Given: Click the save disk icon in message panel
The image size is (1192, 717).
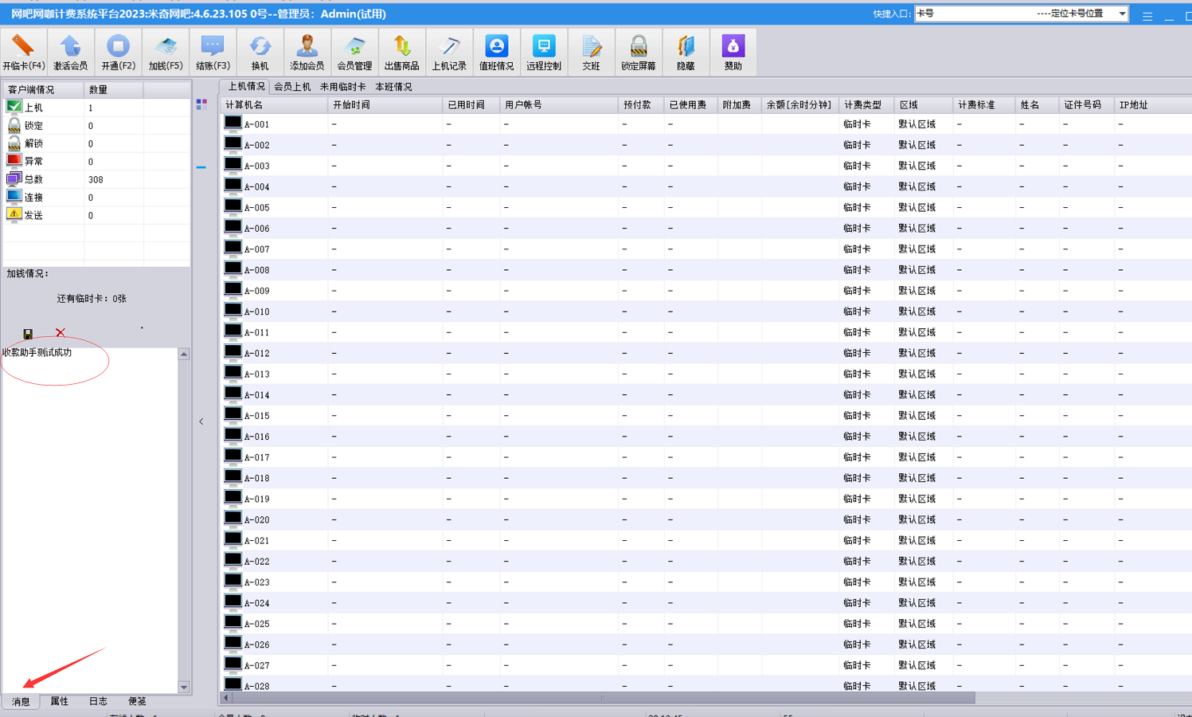Looking at the screenshot, I should 28,334.
